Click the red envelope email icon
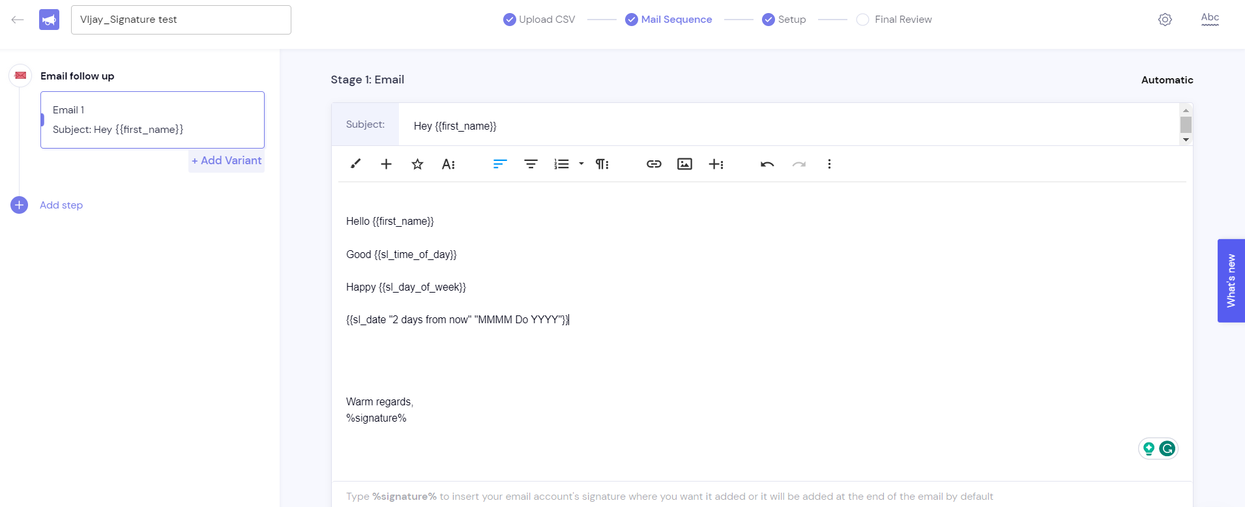Screen dimensions: 1245x507 point(20,76)
